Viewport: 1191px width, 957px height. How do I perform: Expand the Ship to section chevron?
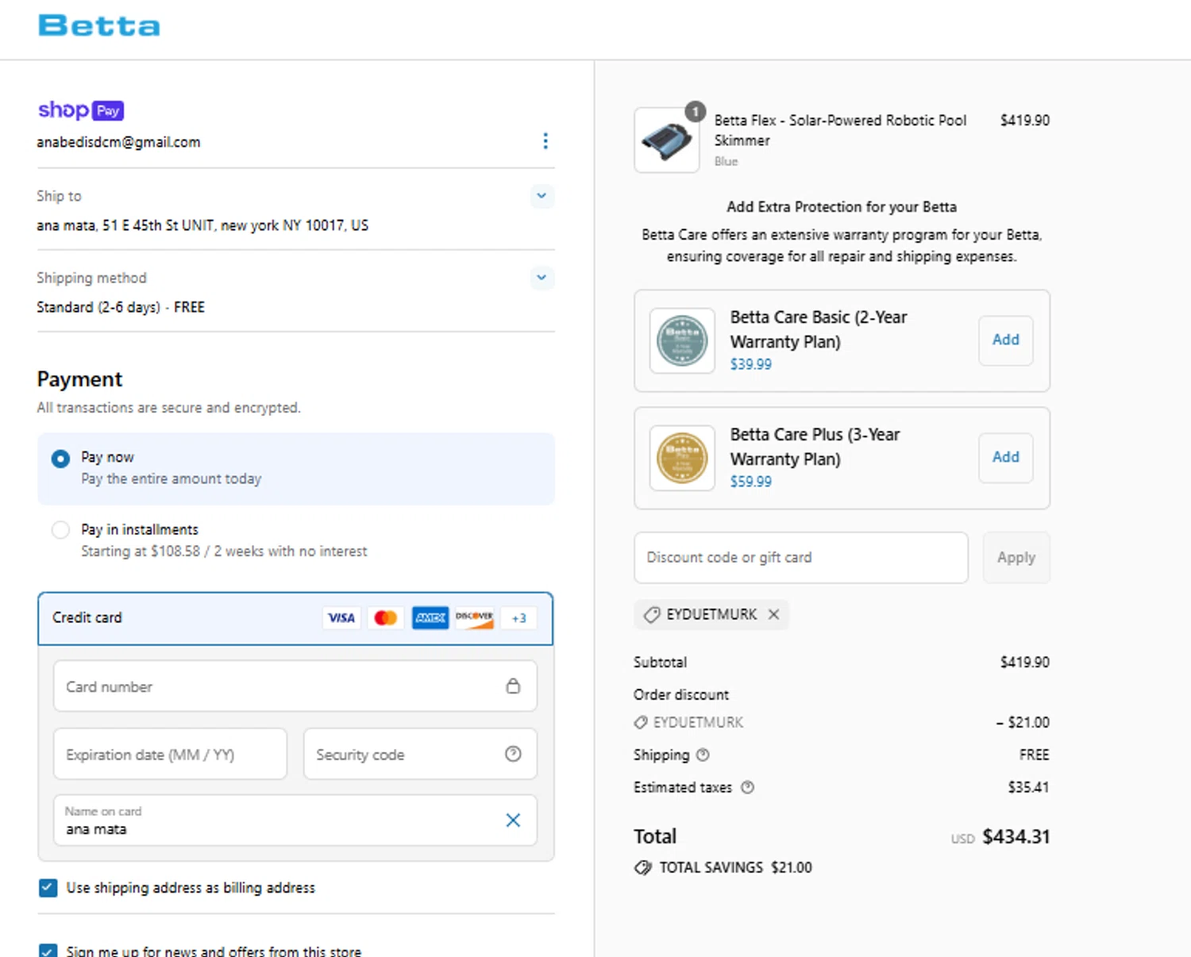click(x=542, y=196)
